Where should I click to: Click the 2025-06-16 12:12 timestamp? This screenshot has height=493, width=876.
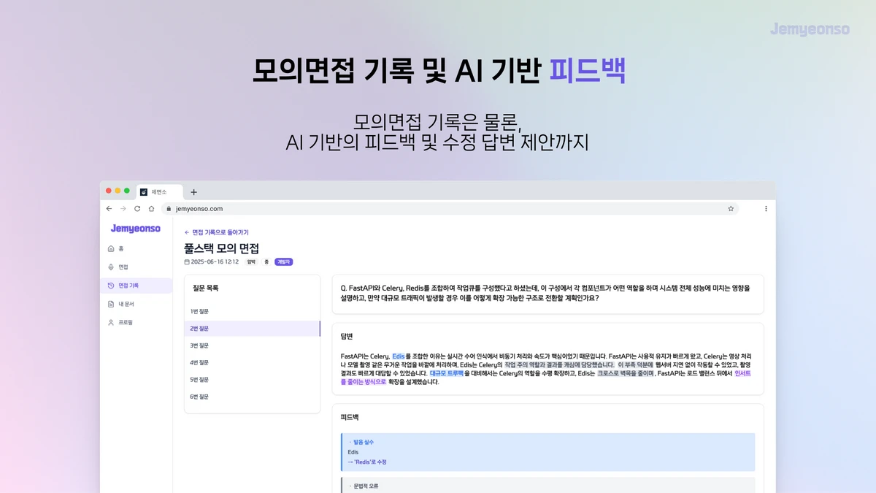215,261
